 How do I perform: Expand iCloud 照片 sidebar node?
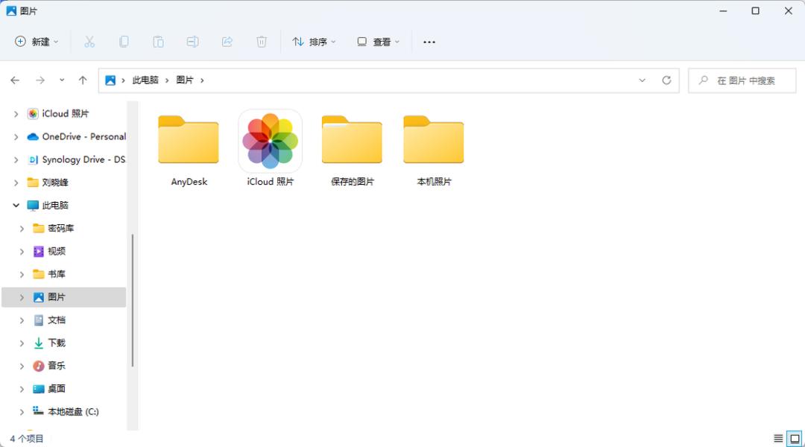pos(16,114)
